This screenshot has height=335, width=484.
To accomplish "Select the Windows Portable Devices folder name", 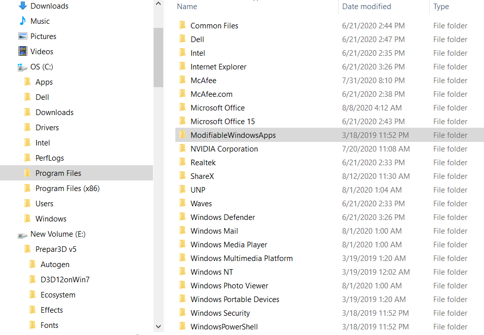I will [235, 299].
